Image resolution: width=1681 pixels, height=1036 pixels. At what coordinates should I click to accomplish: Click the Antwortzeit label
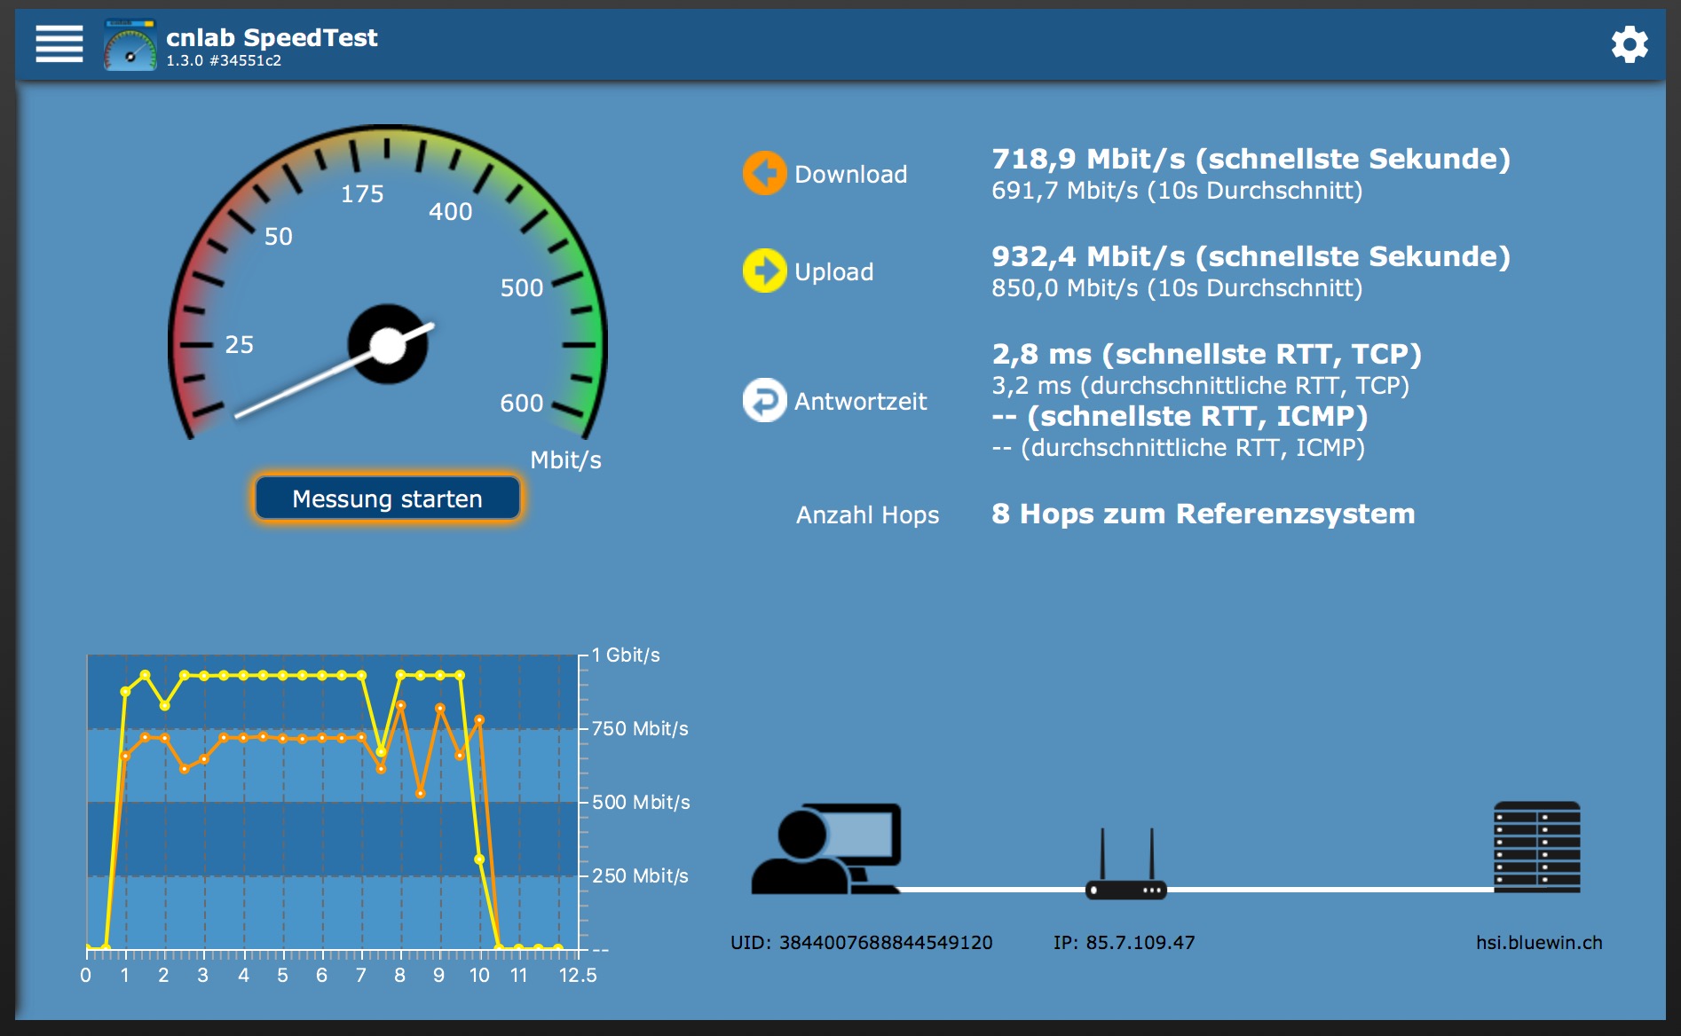[860, 401]
